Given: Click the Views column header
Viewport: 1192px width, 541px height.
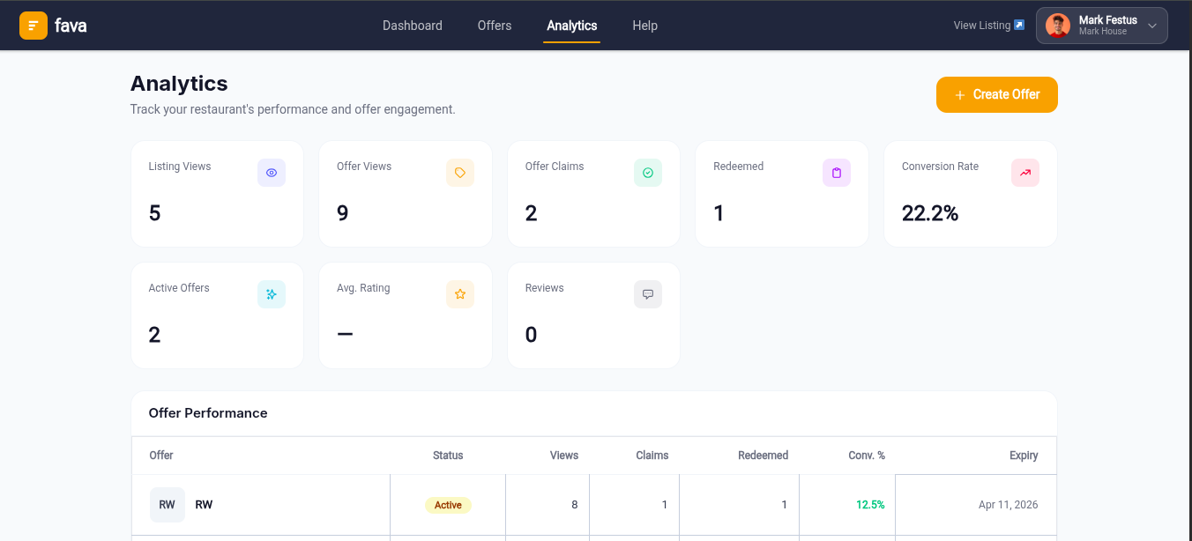Looking at the screenshot, I should [x=564, y=456].
